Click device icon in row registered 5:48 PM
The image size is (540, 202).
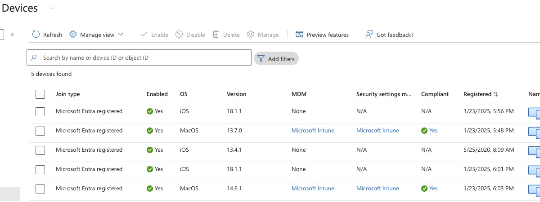point(534,132)
